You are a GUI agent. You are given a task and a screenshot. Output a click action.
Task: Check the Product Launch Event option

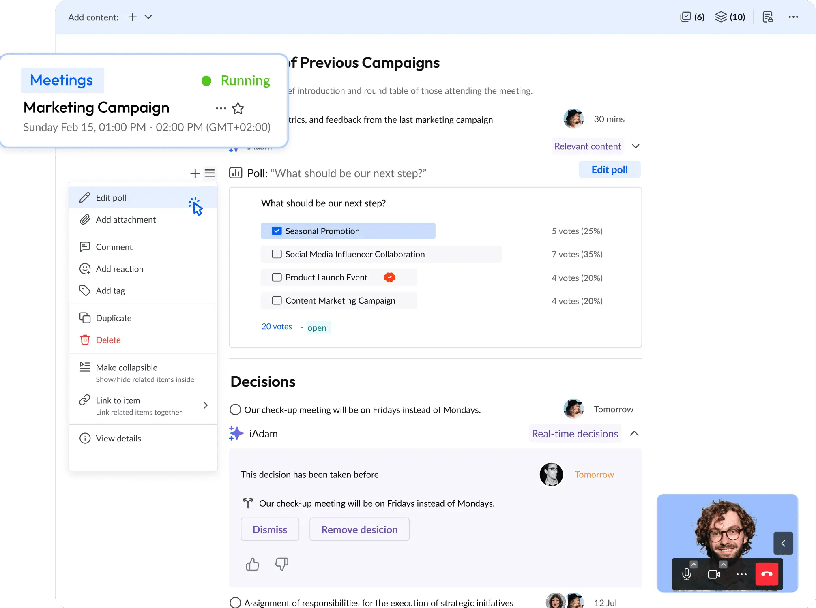click(x=277, y=277)
